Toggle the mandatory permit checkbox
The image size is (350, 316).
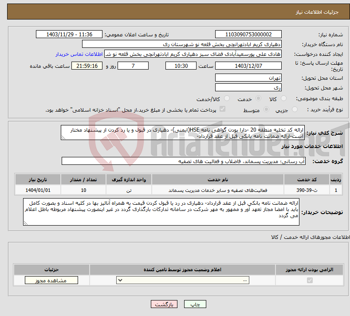tap(310, 280)
